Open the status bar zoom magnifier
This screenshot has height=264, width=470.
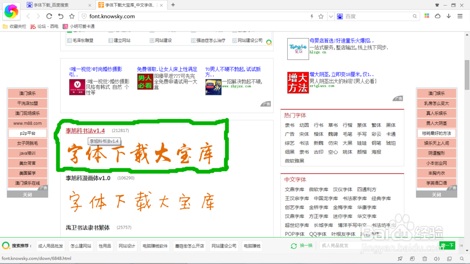coord(462,259)
